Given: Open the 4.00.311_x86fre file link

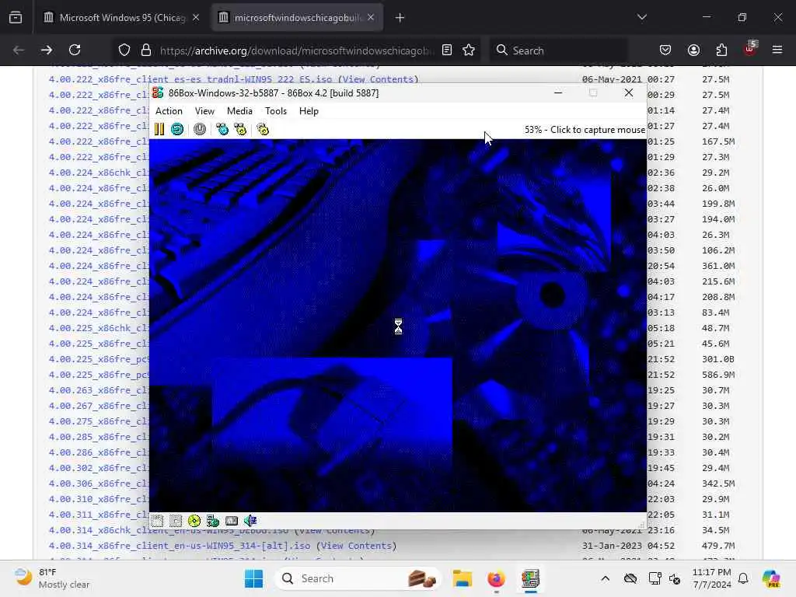Looking at the screenshot, I should [x=99, y=515].
